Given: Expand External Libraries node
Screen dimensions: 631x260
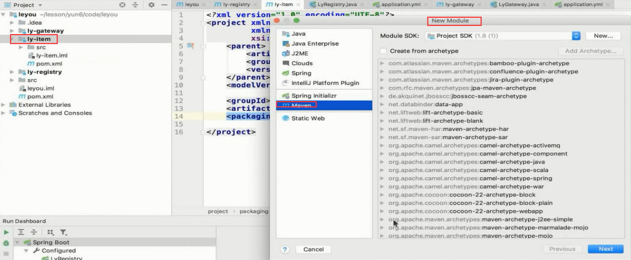Looking at the screenshot, I should coord(3,105).
